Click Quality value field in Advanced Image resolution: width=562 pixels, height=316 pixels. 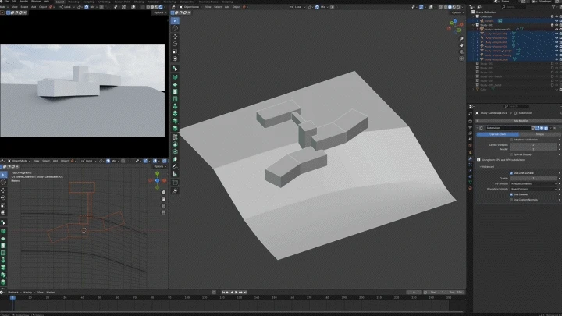pyautogui.click(x=533, y=179)
